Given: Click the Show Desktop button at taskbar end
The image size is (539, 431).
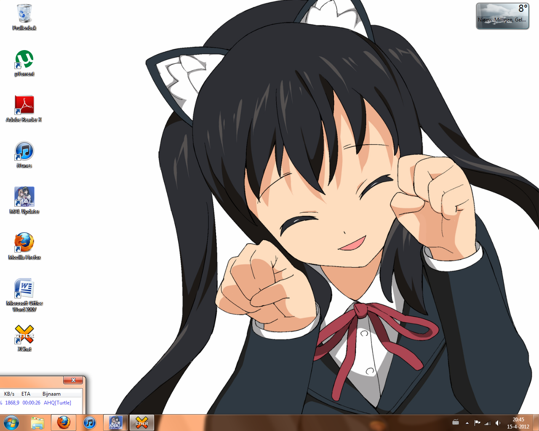Looking at the screenshot, I should (536, 423).
